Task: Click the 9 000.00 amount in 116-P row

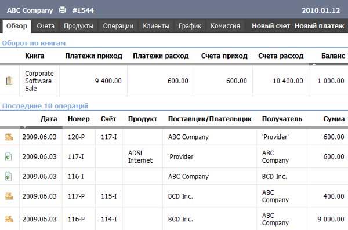Action: 331,219
